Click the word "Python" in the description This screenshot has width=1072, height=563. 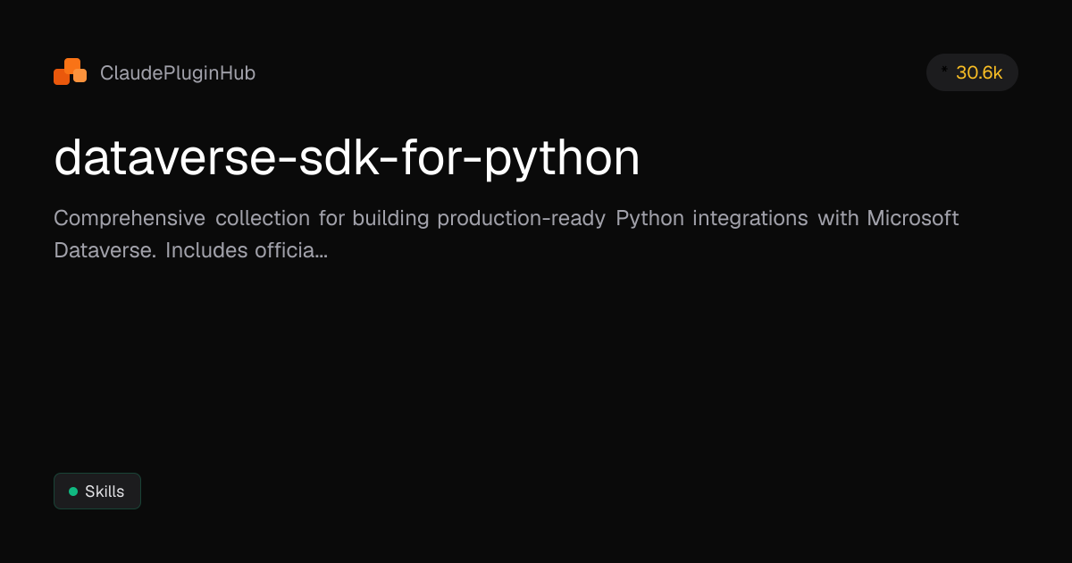pyautogui.click(x=650, y=218)
